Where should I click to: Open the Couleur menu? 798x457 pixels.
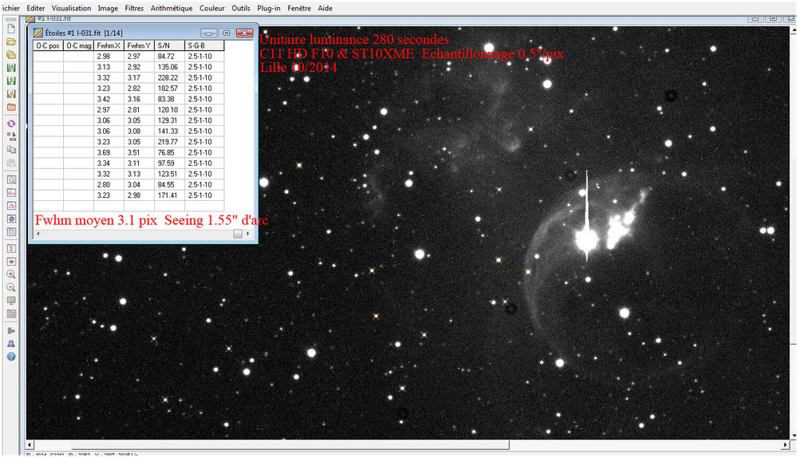pyautogui.click(x=212, y=8)
